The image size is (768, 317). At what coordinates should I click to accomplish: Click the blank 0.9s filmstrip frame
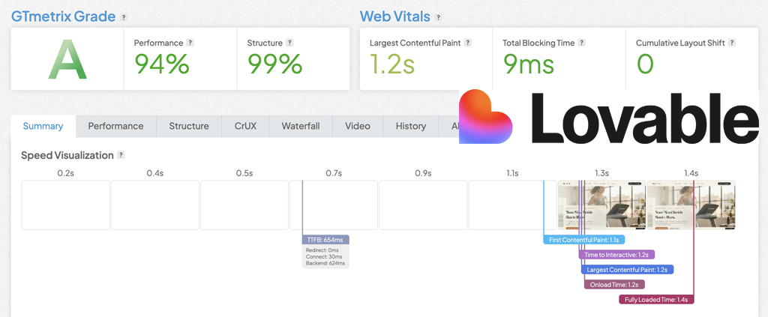coord(423,205)
